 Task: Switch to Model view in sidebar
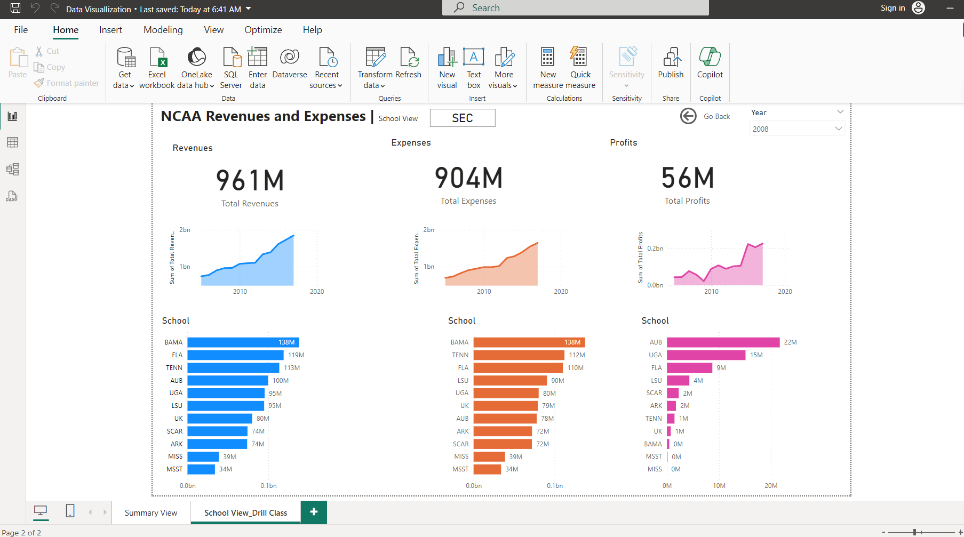[13, 170]
